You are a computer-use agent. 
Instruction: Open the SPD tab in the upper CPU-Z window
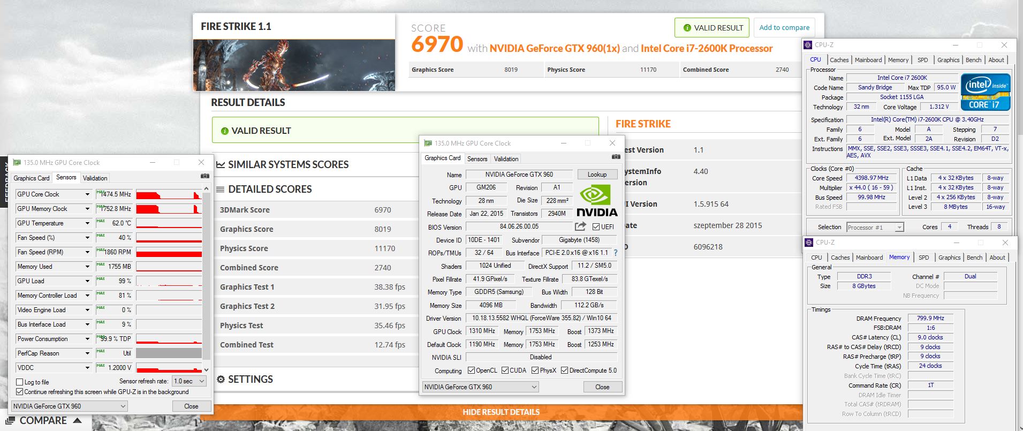pos(922,60)
